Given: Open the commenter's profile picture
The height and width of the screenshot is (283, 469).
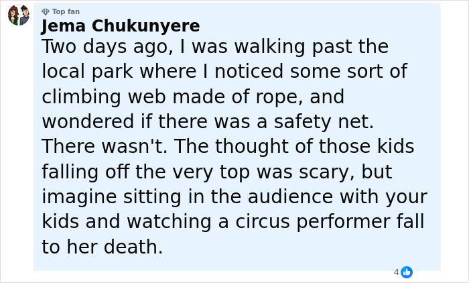Looking at the screenshot, I should coord(19,15).
